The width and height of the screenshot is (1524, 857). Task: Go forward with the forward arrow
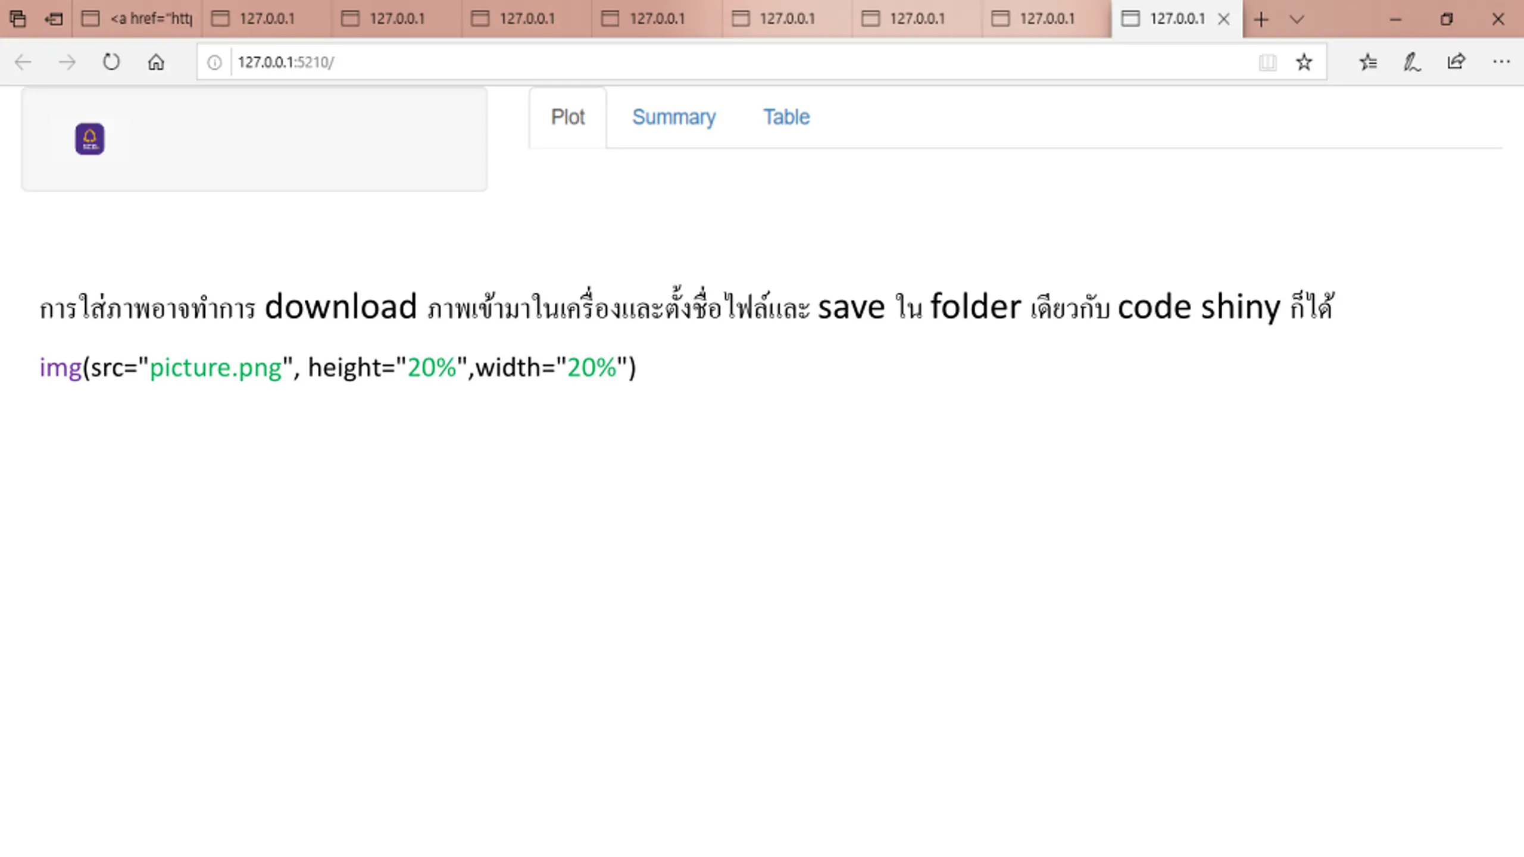pyautogui.click(x=67, y=62)
